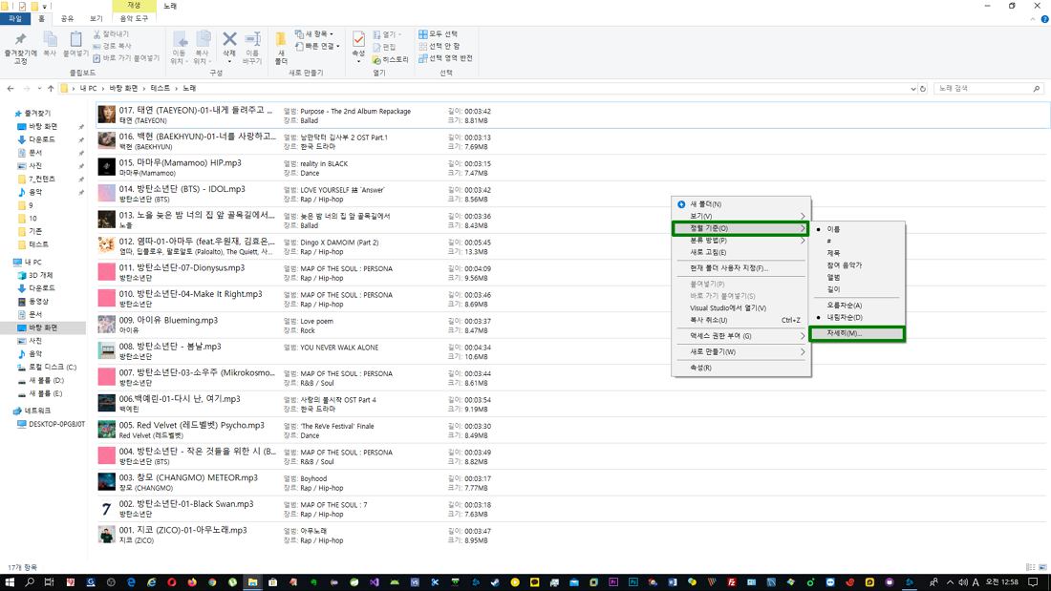Switch to 보기 view ribbon tab

point(96,19)
